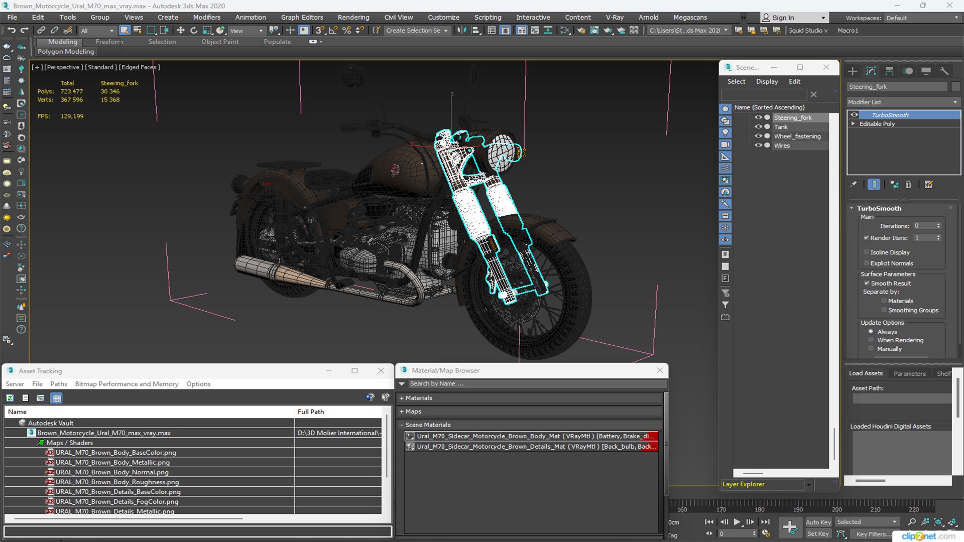Open the Create tab in command panel

(853, 71)
